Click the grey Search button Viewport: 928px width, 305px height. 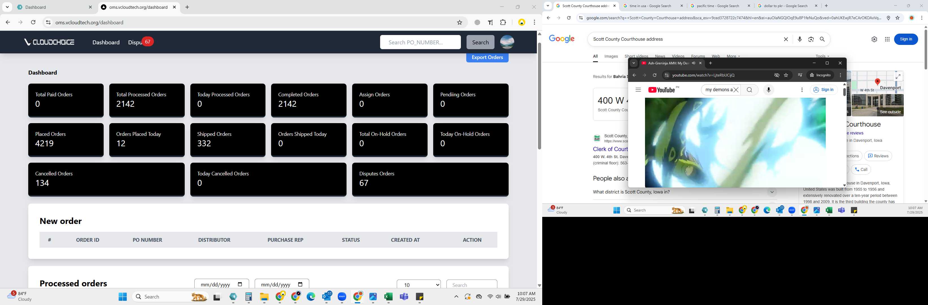(480, 42)
